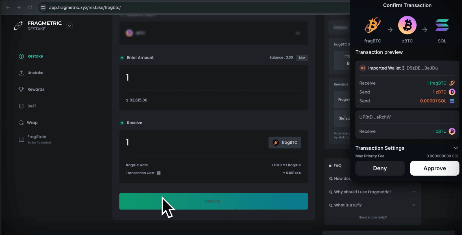Click the '$ 93,615.00' value text
The height and width of the screenshot is (235, 462).
tap(137, 100)
